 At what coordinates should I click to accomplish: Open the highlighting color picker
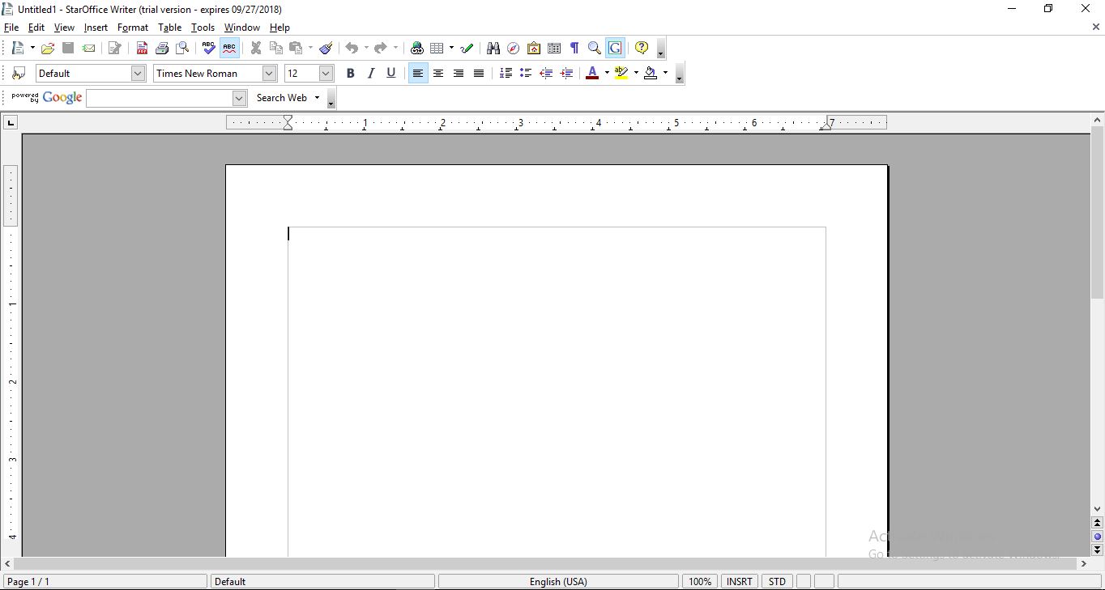click(636, 73)
